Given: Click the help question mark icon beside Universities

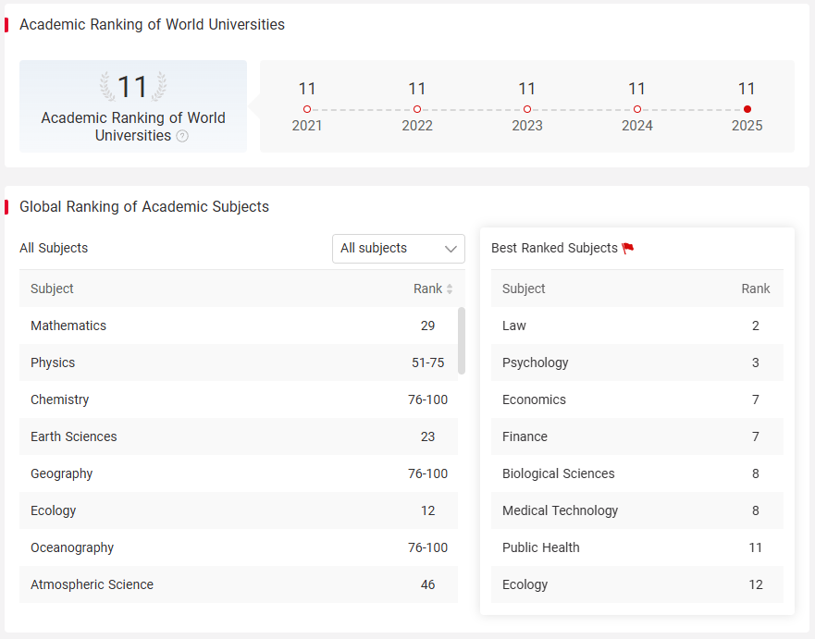Looking at the screenshot, I should (x=182, y=136).
